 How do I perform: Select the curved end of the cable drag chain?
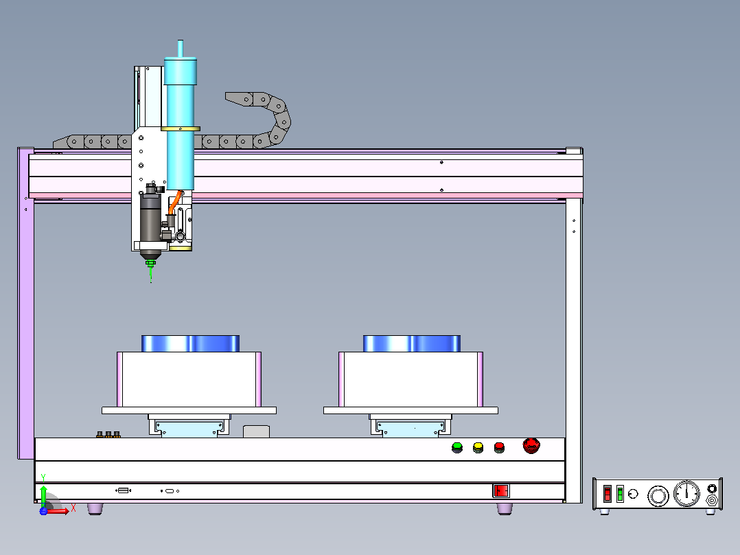tap(276, 120)
